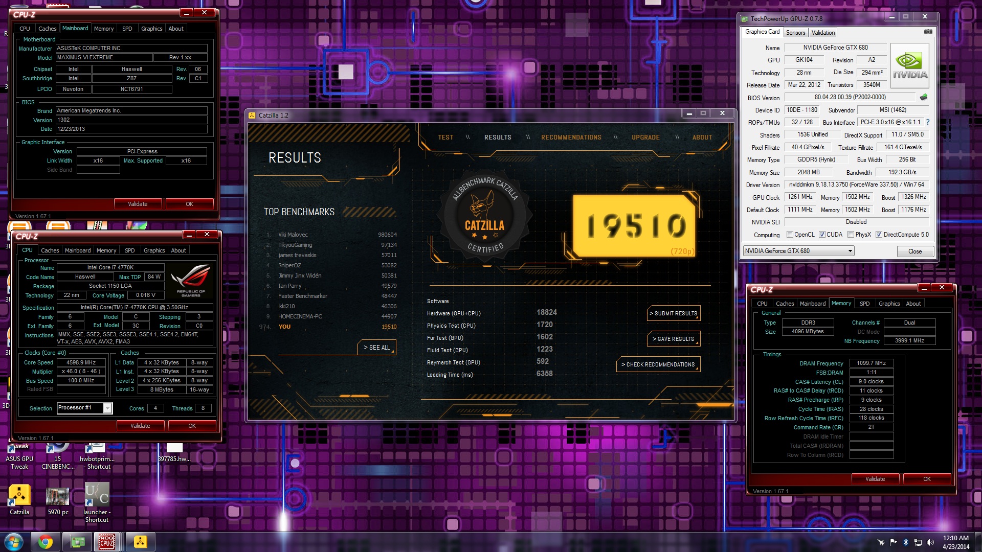Viewport: 982px width, 552px height.
Task: Click Validate in CPU-Z CPU window
Action: click(x=140, y=426)
